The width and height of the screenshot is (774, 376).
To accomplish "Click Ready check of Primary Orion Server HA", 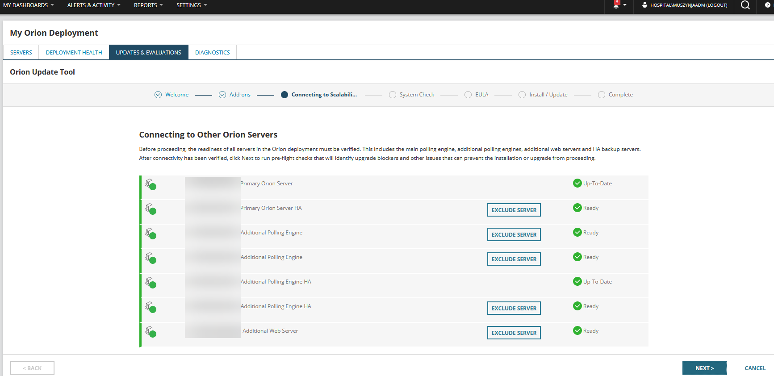I will coord(577,208).
